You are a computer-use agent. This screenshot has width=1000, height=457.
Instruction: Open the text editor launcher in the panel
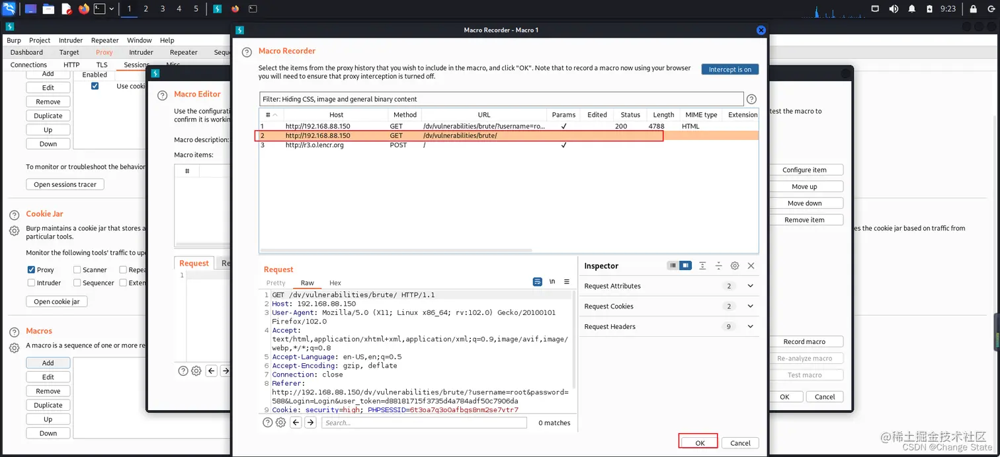[x=66, y=9]
